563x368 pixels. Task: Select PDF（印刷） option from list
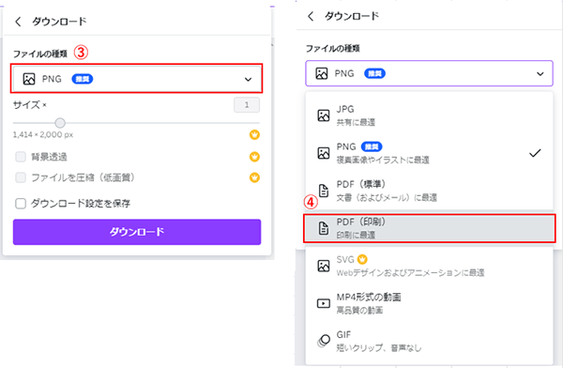coord(430,228)
